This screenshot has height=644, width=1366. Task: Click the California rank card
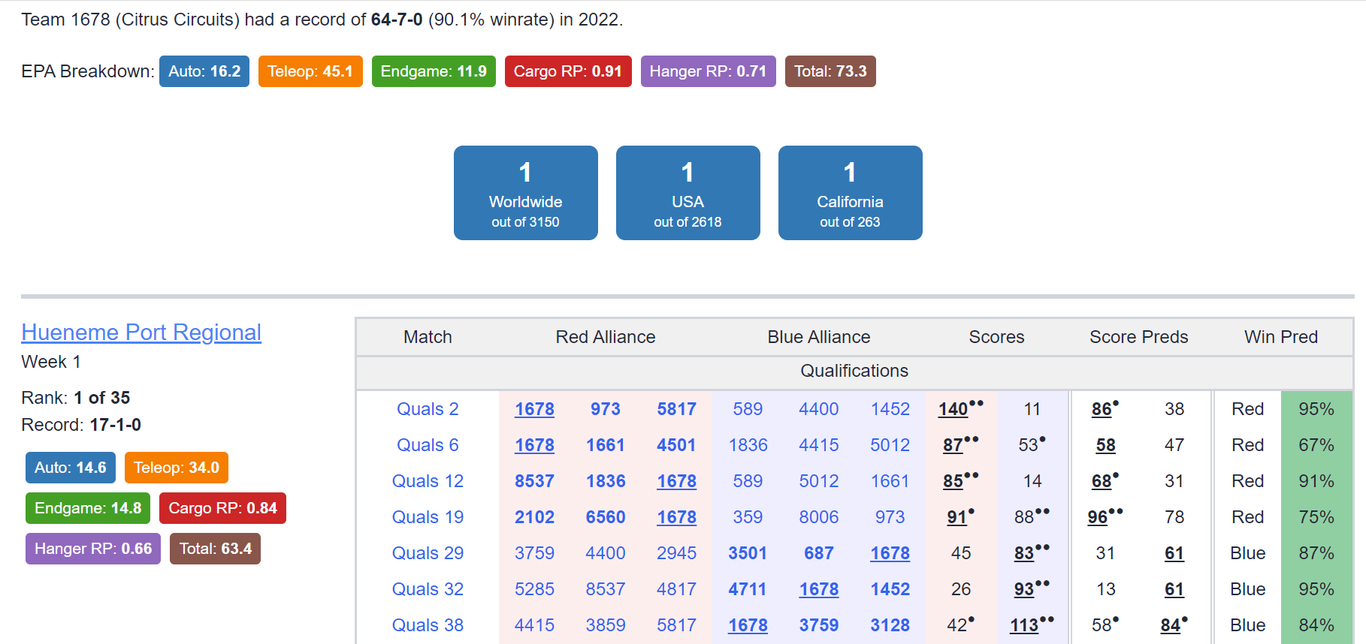coord(851,193)
